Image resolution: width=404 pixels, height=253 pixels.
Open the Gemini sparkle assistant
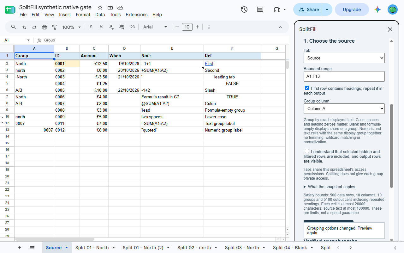(377, 9)
